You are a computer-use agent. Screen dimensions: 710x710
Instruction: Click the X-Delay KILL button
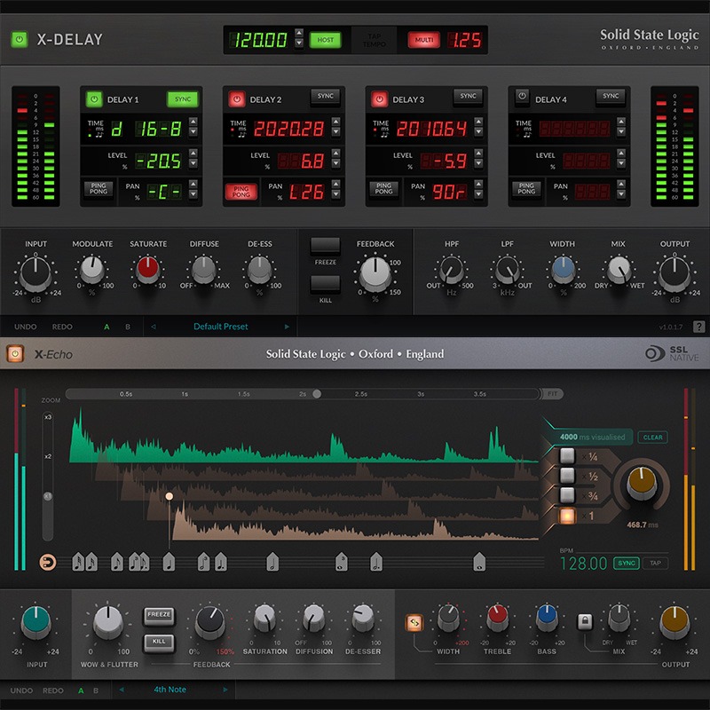click(325, 283)
